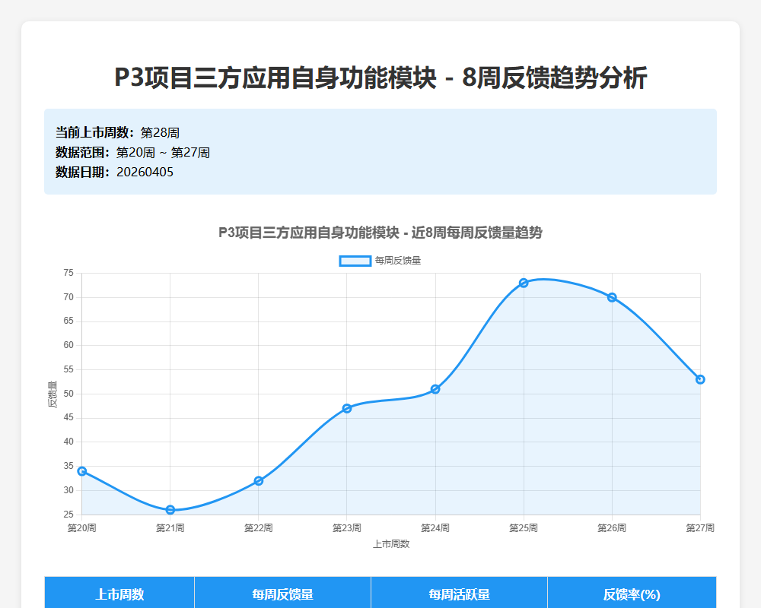Click the y-axis value 55

coord(68,369)
